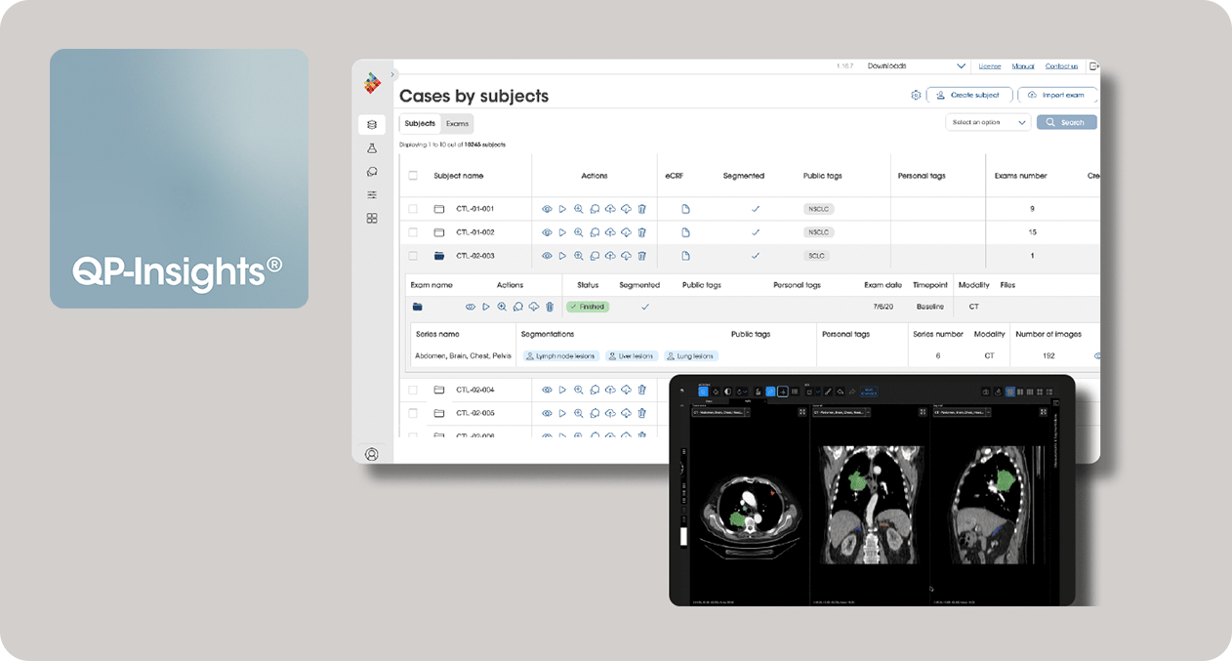
Task: Open the eCRF document icon for CTL-01-002
Action: point(685,232)
